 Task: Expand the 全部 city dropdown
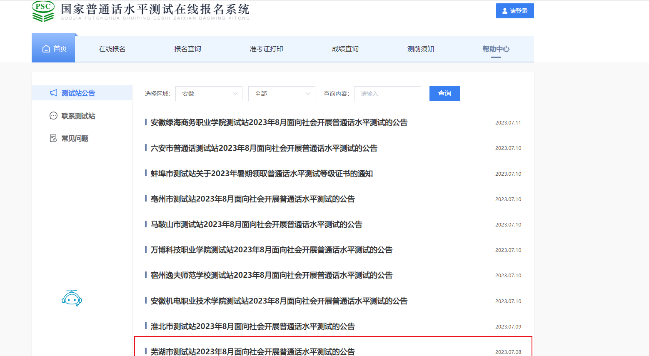(x=282, y=94)
